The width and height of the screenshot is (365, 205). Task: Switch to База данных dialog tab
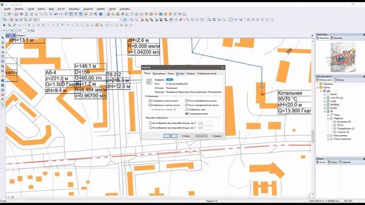(159, 73)
